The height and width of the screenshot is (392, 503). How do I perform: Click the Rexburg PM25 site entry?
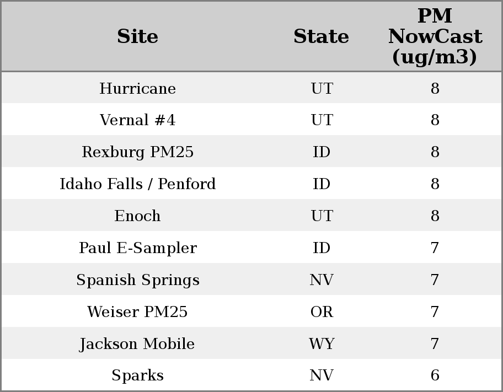[137, 152]
